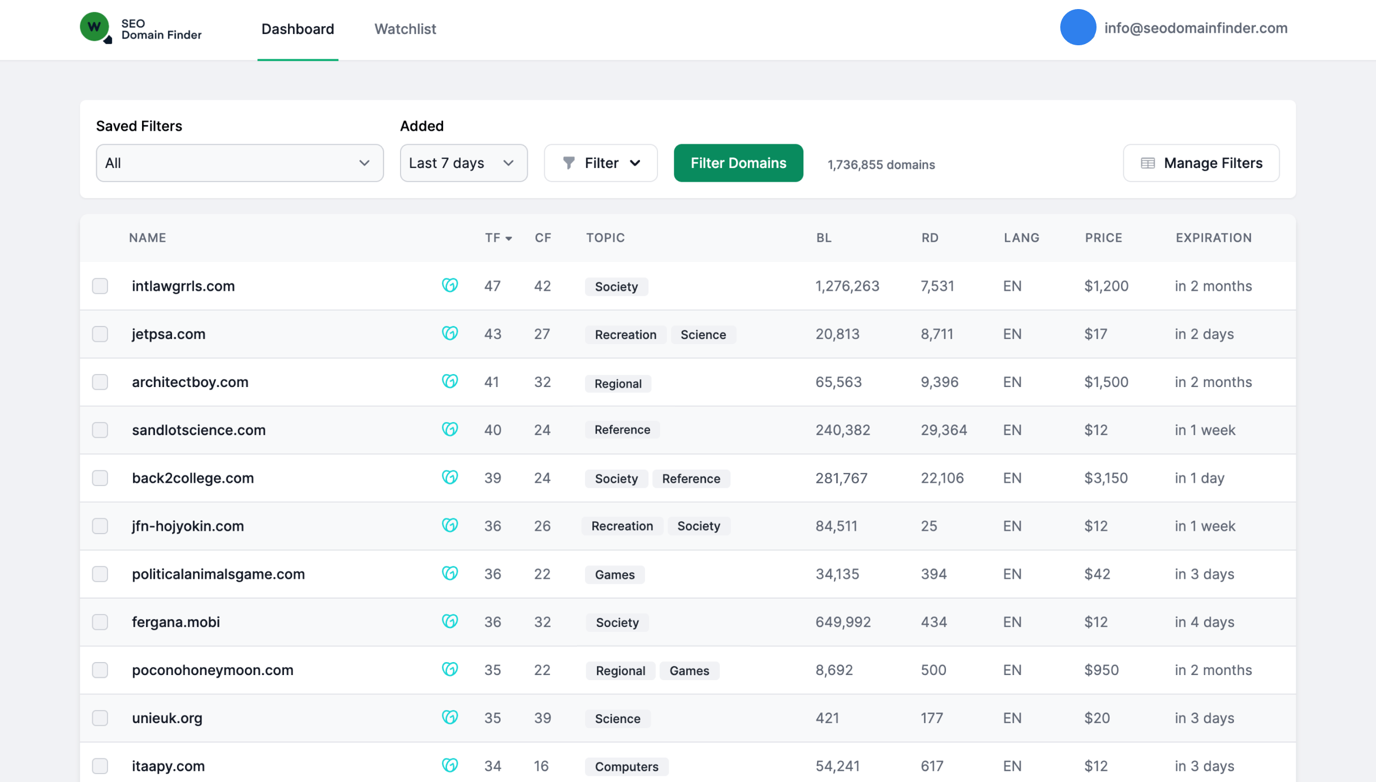
Task: Click watchlist icon for sandlotscience.com
Action: 450,429
